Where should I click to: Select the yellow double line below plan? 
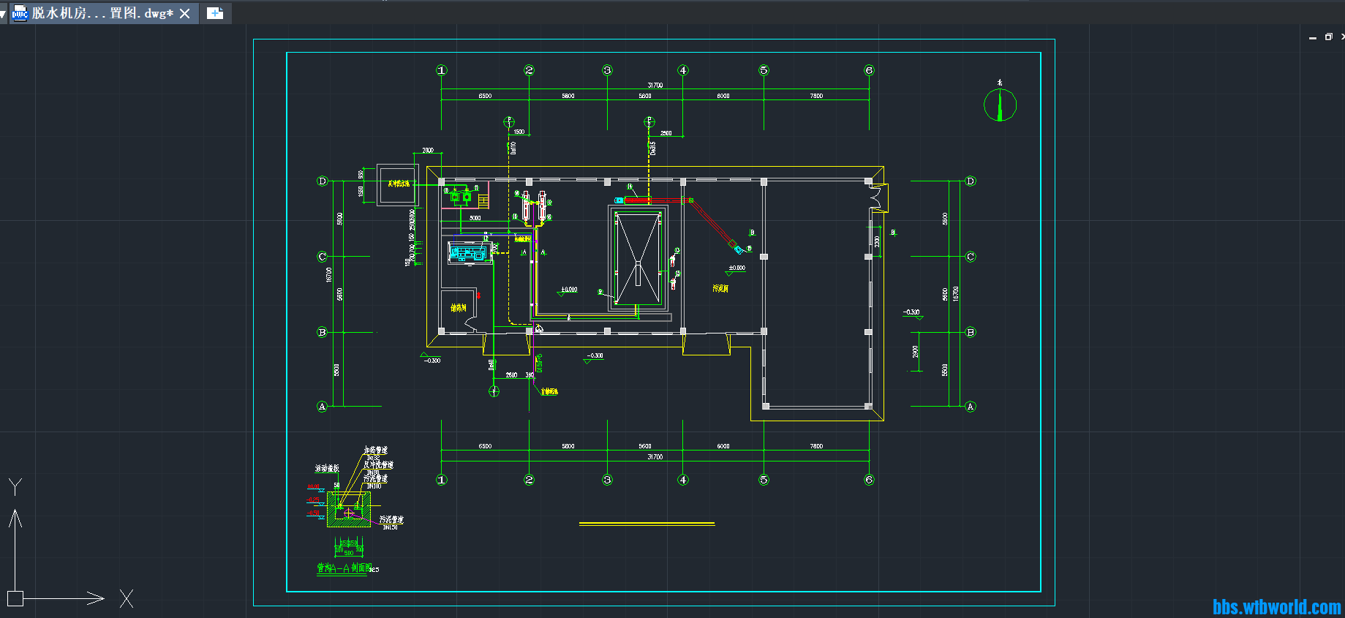point(647,524)
